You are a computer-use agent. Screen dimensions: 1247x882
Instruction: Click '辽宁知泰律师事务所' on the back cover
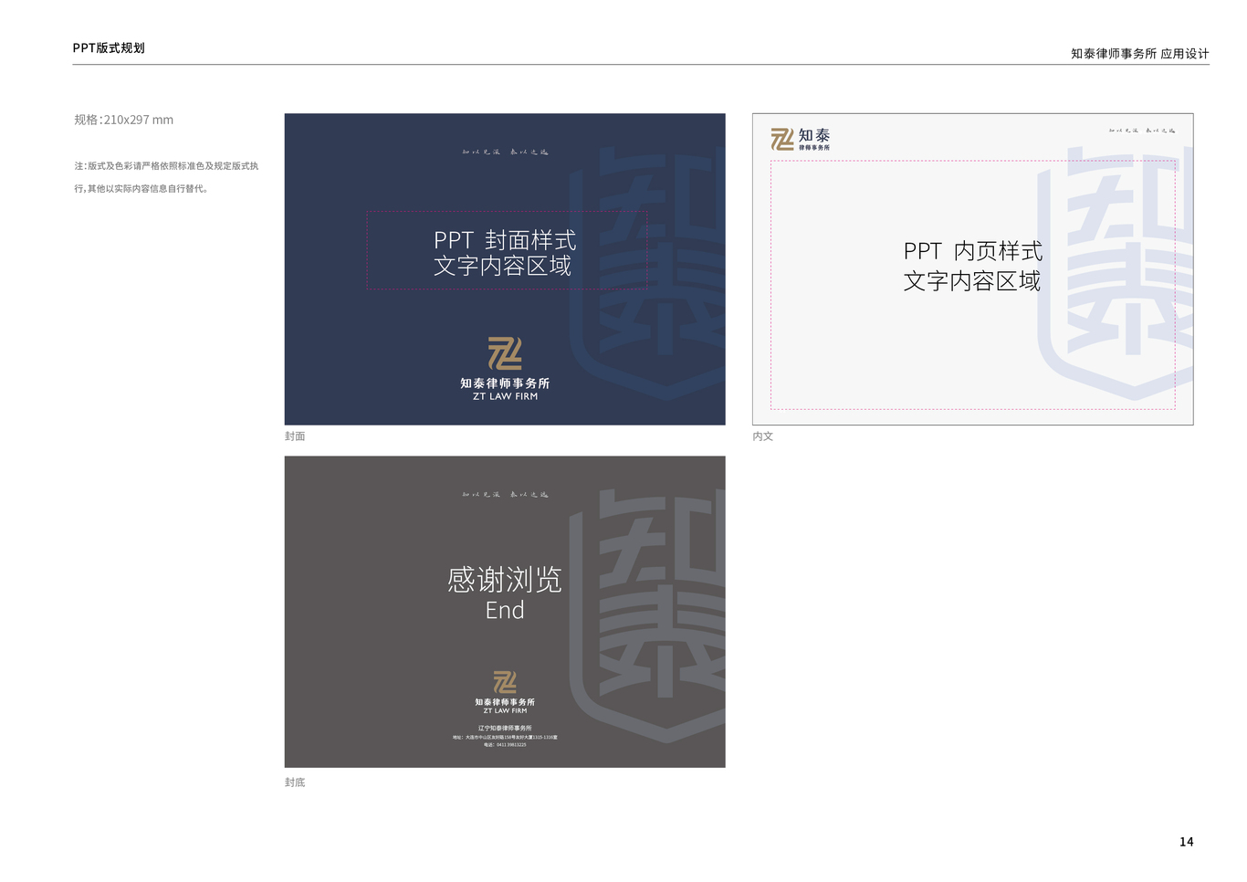coord(505,729)
